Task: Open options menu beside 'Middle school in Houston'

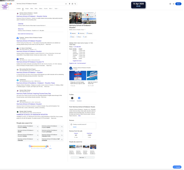Action: click(x=85, y=30)
